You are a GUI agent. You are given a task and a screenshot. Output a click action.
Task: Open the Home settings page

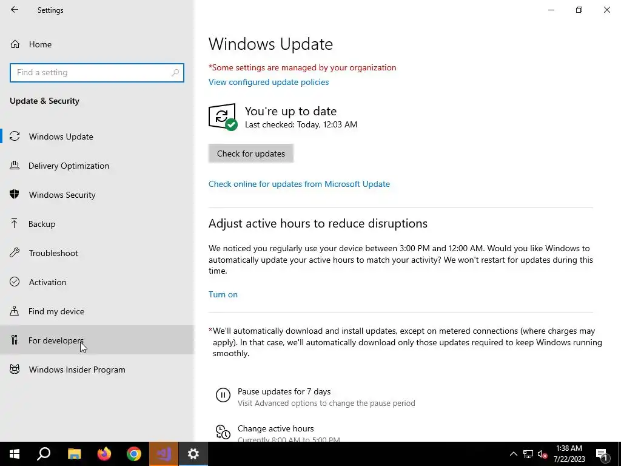click(x=97, y=44)
